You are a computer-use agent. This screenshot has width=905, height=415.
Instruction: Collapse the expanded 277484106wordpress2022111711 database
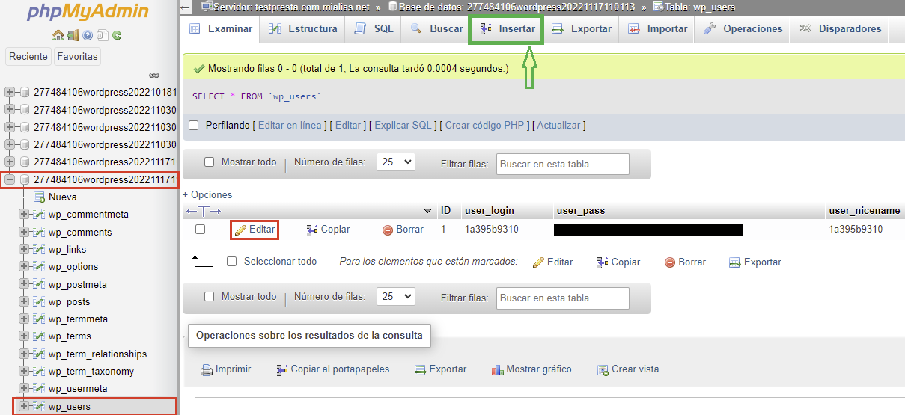click(10, 179)
